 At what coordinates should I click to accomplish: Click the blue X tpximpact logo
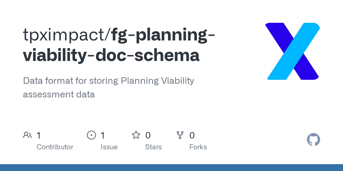(x=292, y=51)
